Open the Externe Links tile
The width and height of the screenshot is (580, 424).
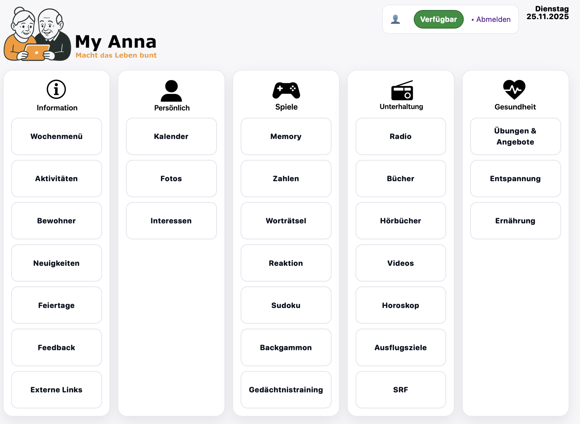[57, 390]
